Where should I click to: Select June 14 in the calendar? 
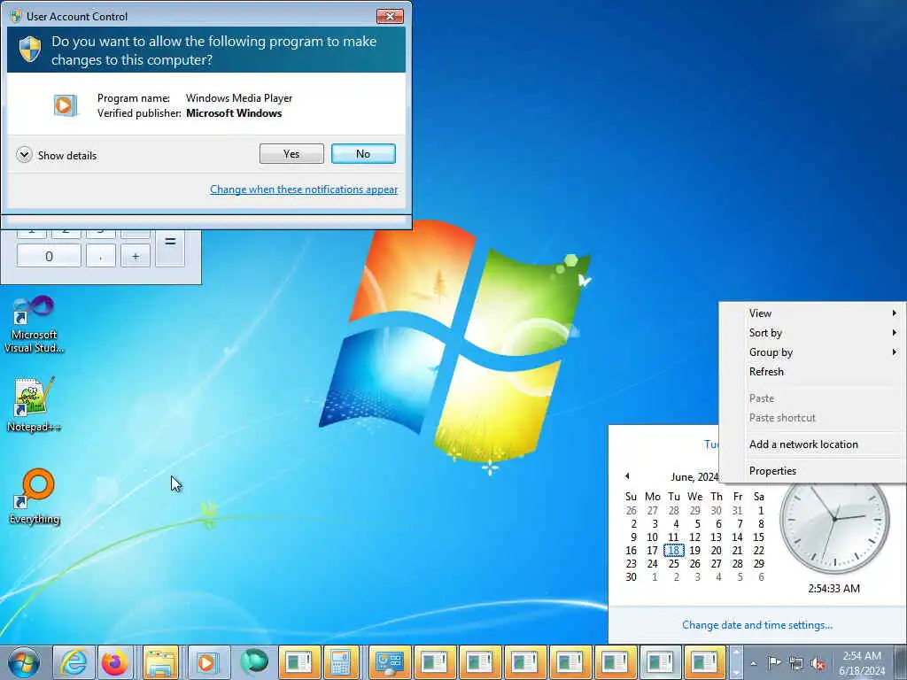pyautogui.click(x=738, y=537)
